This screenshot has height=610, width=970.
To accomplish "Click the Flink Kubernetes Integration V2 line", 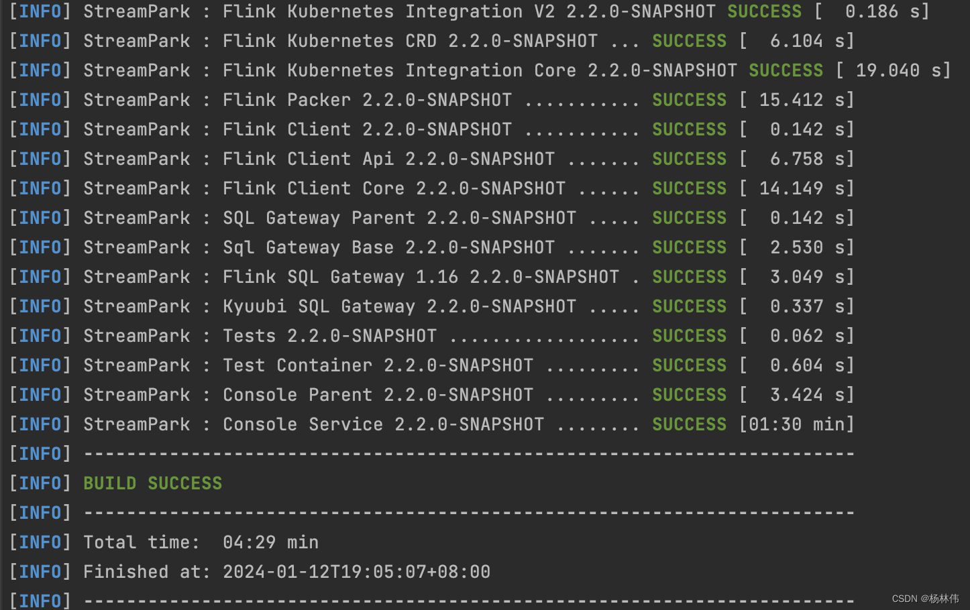I will (x=470, y=11).
